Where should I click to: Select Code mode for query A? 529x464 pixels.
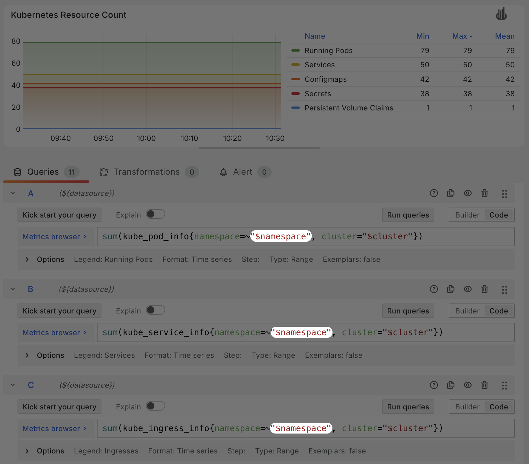coord(499,215)
